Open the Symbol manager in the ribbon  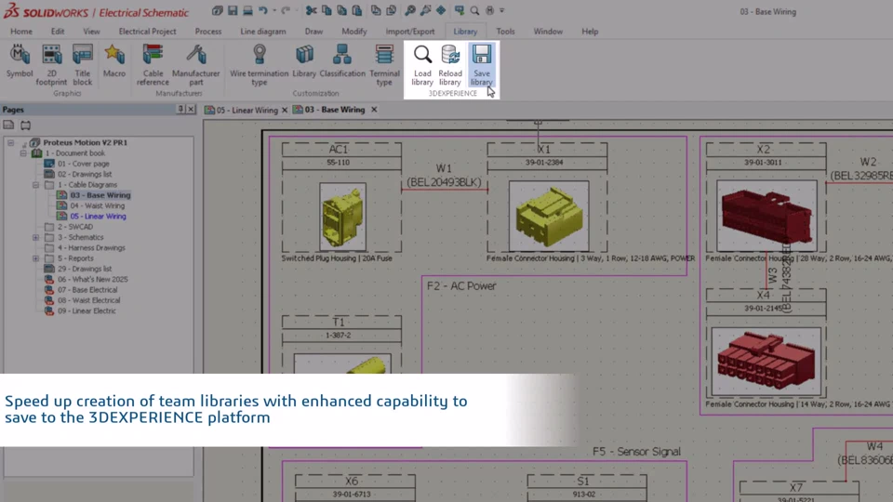tap(20, 61)
